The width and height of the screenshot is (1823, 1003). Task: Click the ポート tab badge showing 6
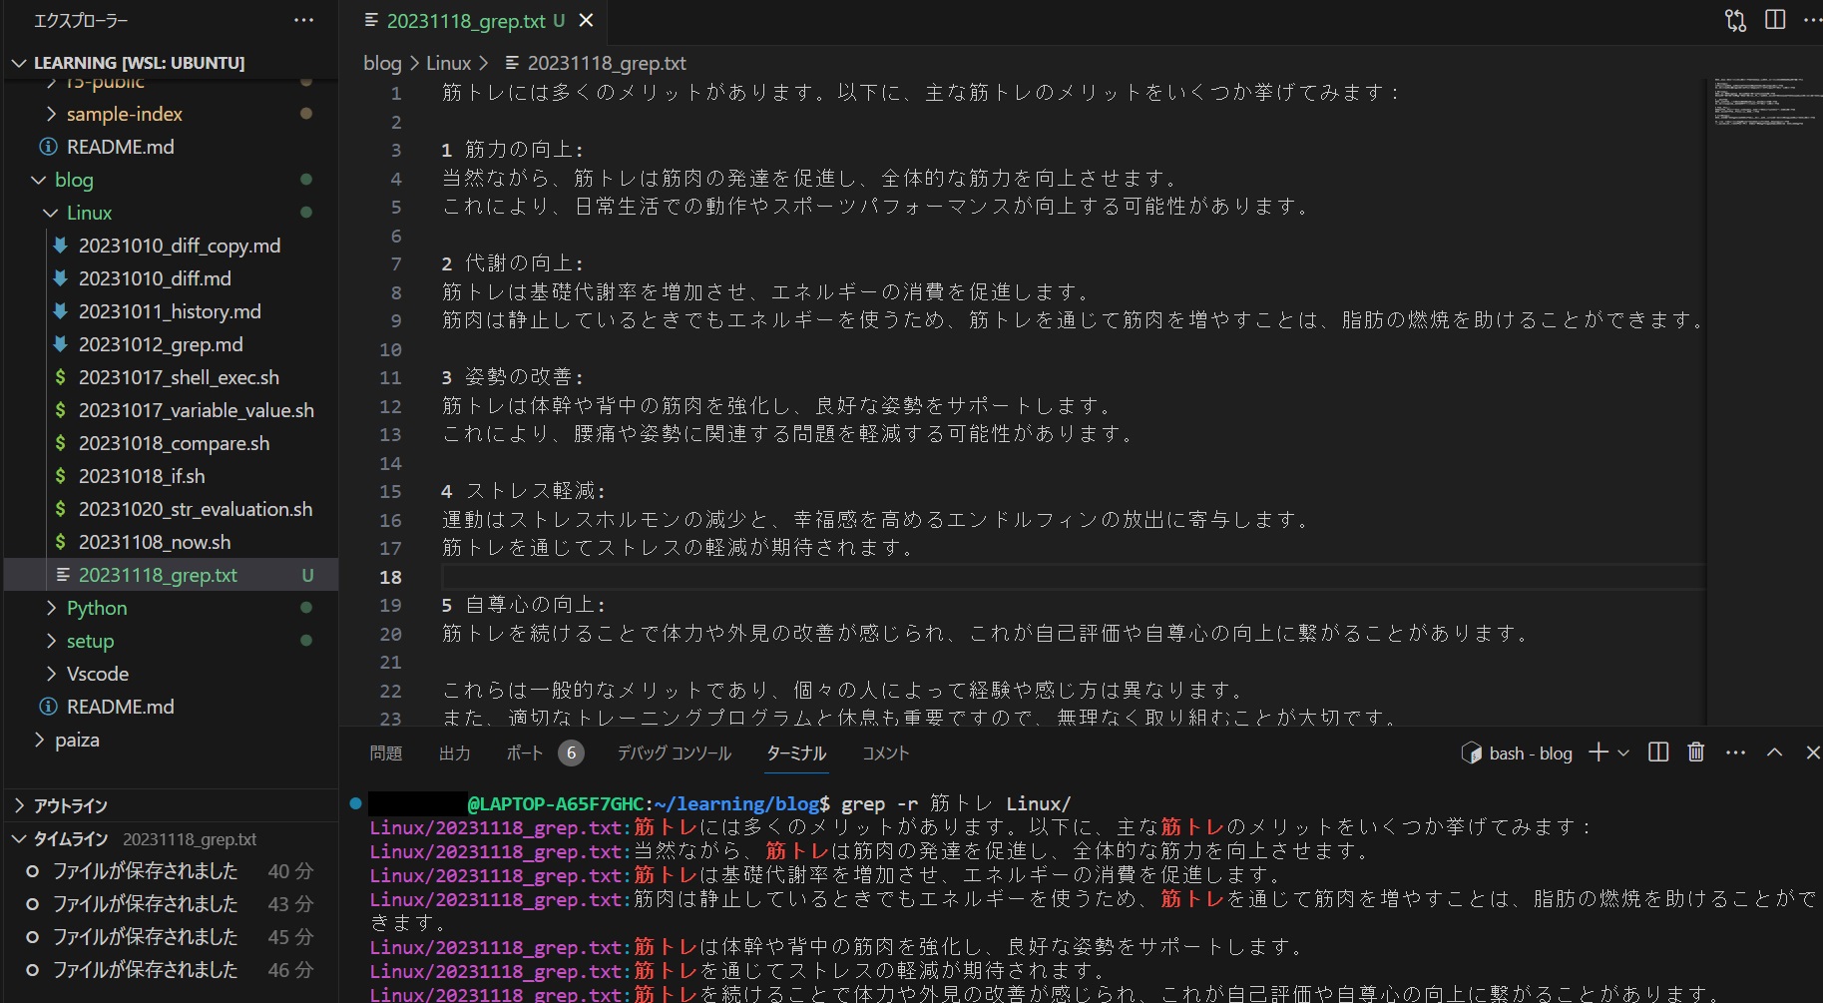coord(571,753)
